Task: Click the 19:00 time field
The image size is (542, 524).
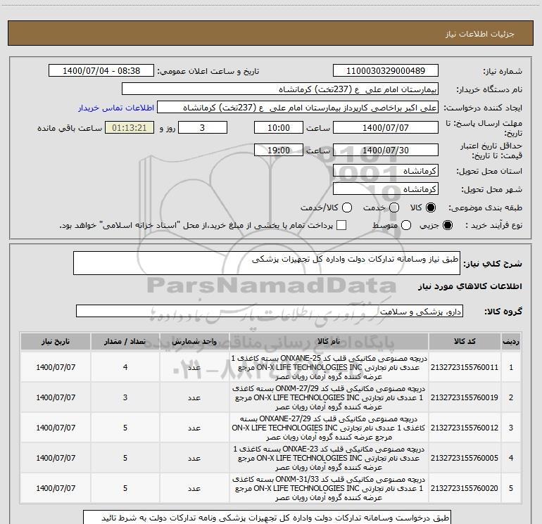Action: [x=279, y=150]
